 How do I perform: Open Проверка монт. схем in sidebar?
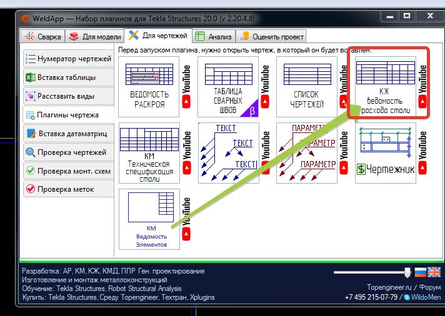(68, 170)
